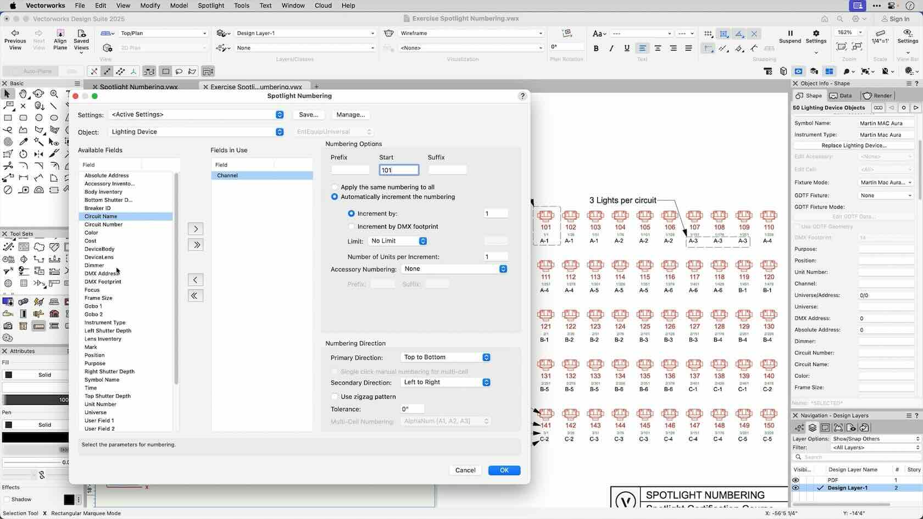Click the Manage button for numbering settings

click(x=351, y=115)
